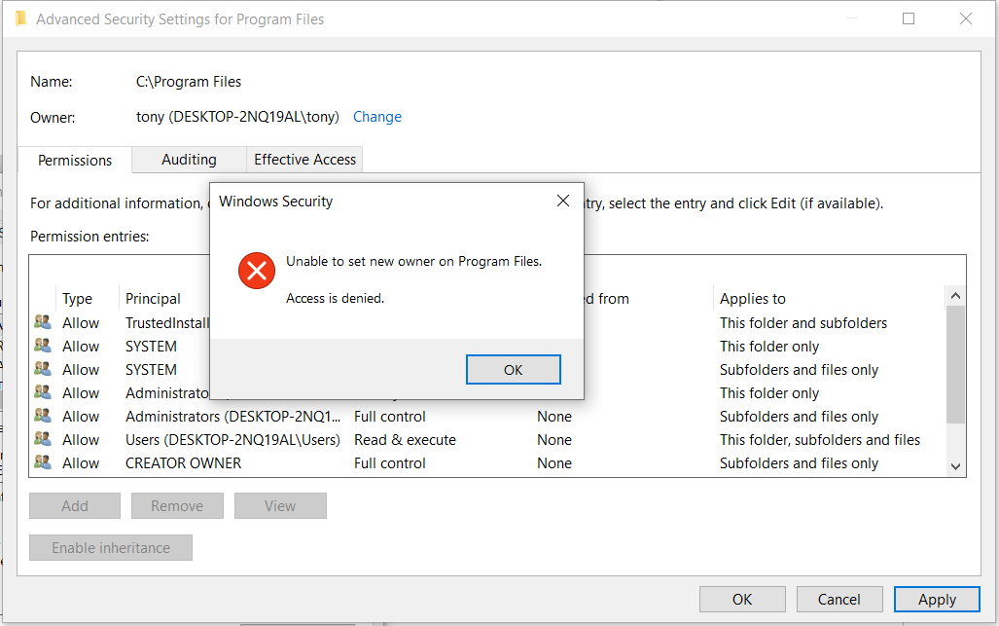Click the Enable inheritance button
This screenshot has height=626, width=999.
point(111,548)
